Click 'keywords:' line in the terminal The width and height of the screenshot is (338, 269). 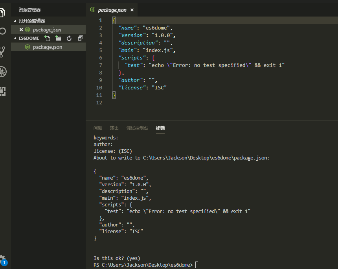point(106,138)
